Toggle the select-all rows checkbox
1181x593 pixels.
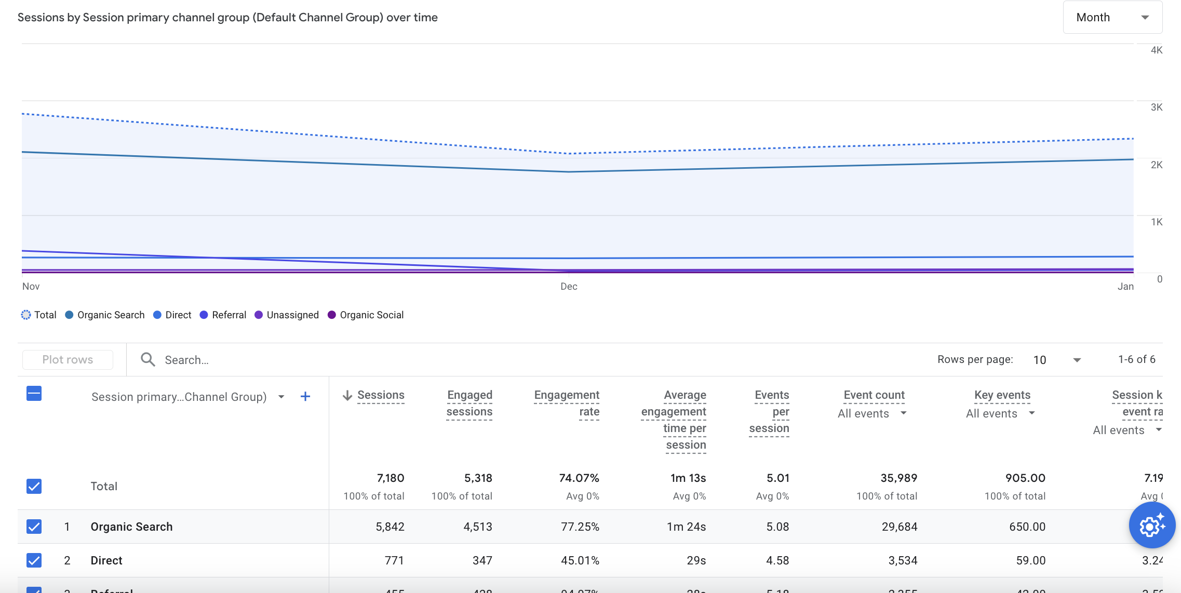tap(34, 394)
